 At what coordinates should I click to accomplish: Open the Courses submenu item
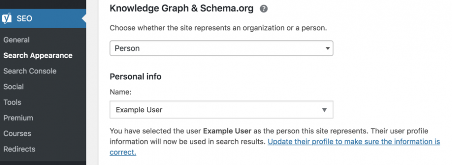point(17,133)
